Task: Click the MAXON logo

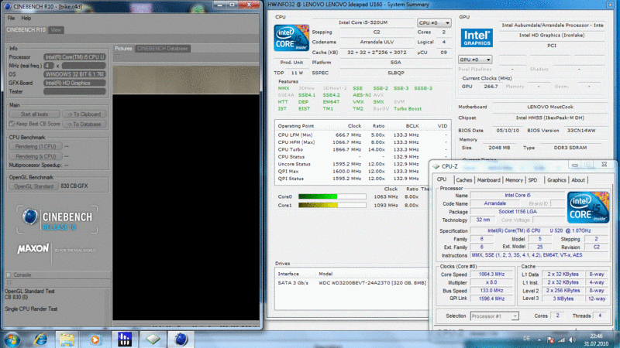Action: click(x=33, y=249)
